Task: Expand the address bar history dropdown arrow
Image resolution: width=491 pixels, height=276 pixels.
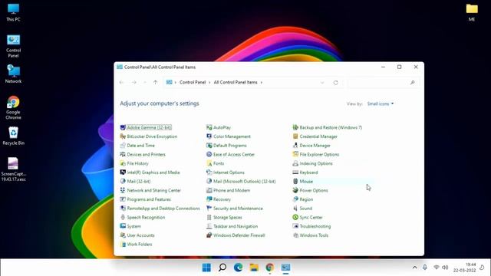Action: [x=322, y=83]
